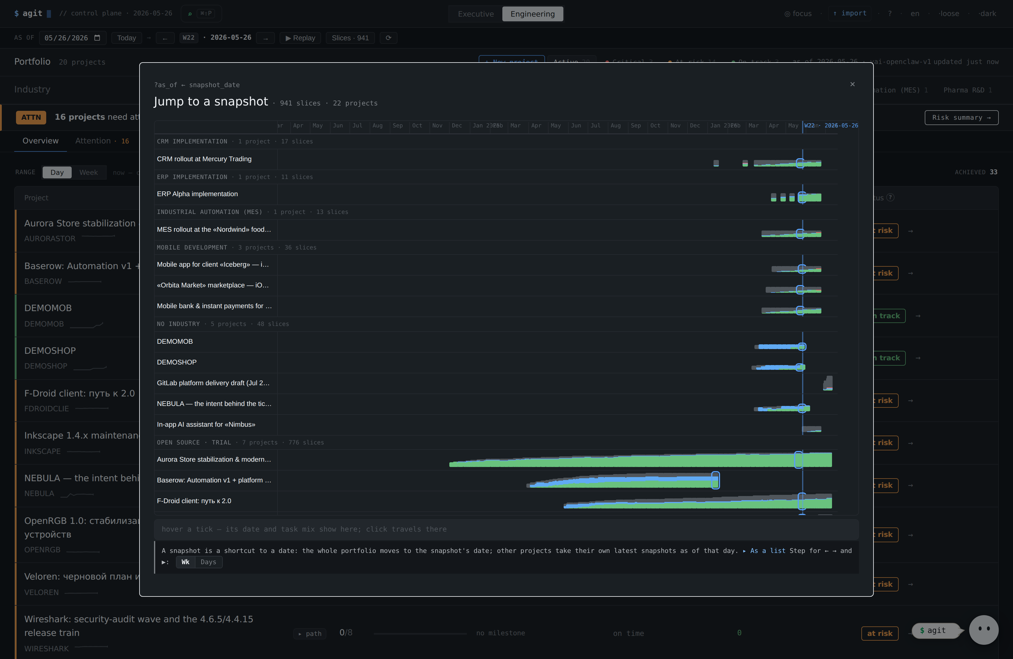Open Inkscape 1.4.x project in portfolio table

82,436
